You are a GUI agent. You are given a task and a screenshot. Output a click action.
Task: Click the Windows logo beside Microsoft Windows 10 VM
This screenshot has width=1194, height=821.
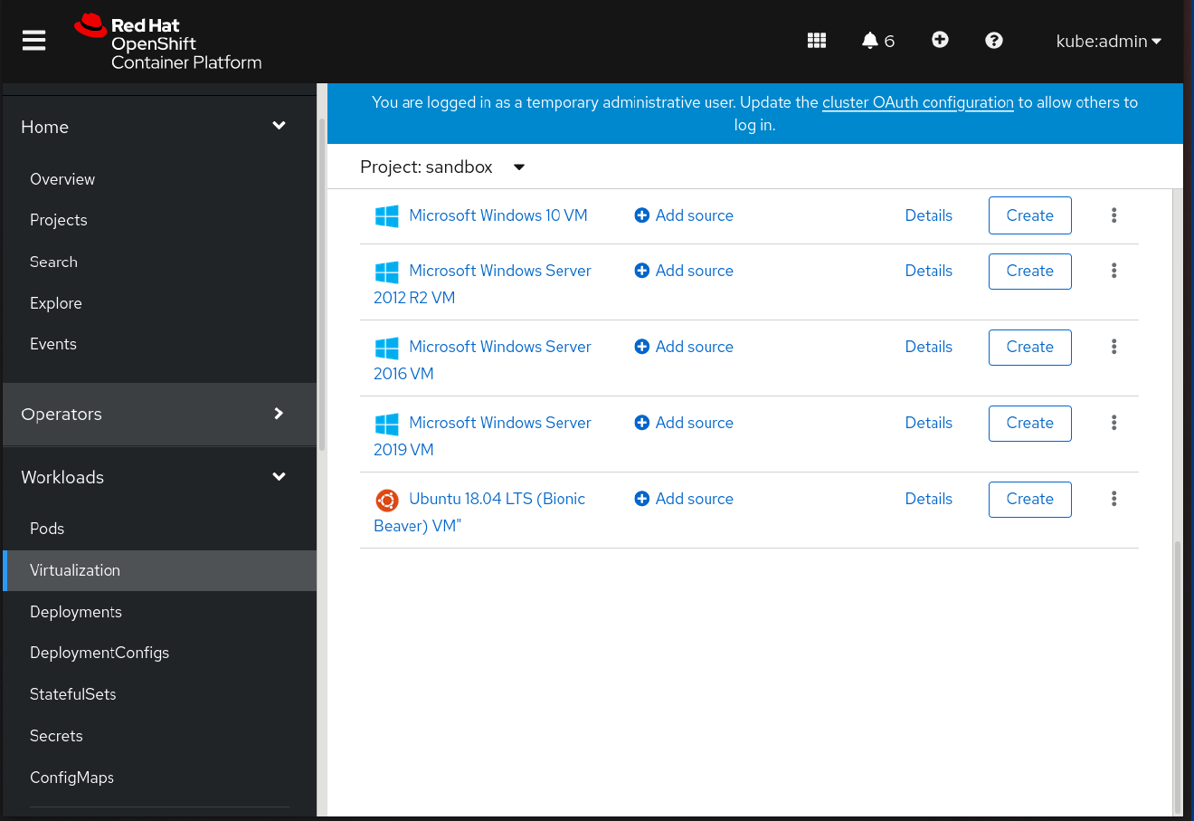point(387,215)
